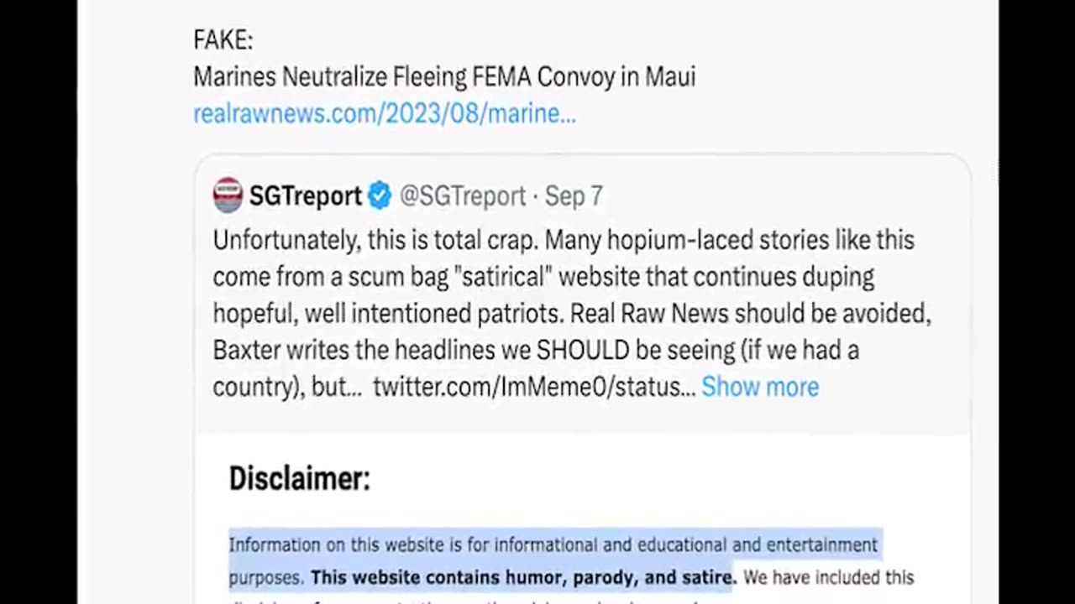Visit the @SGTreport handle

pos(462,196)
